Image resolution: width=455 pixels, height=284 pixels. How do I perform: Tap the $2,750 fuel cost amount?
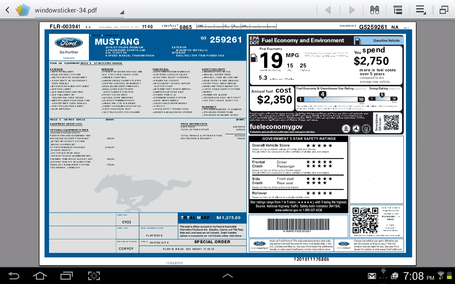point(371,61)
